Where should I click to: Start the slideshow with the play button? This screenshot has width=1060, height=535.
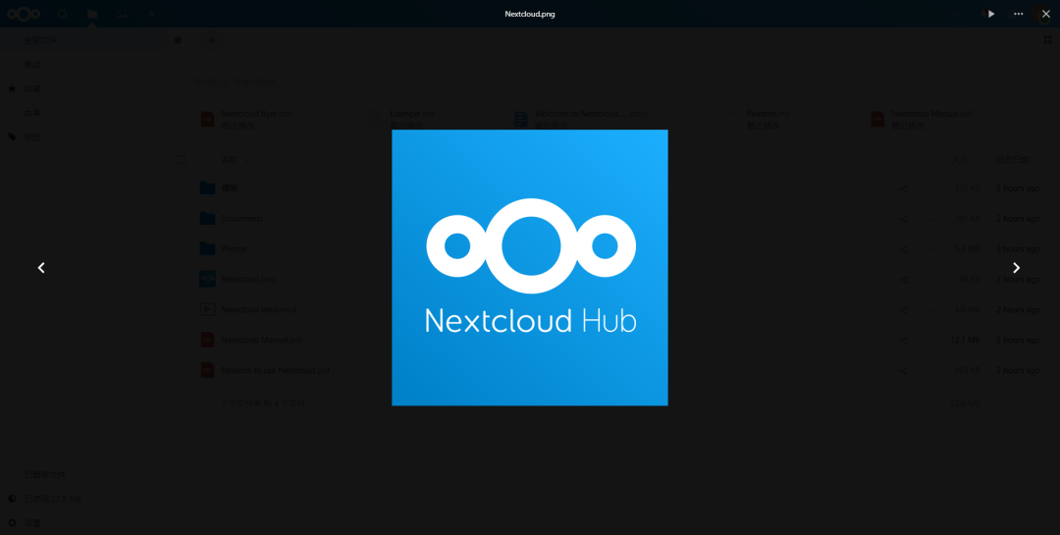coord(991,14)
